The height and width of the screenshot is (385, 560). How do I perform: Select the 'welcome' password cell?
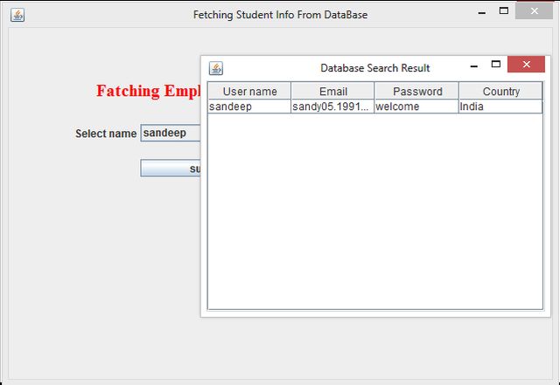tap(416, 107)
